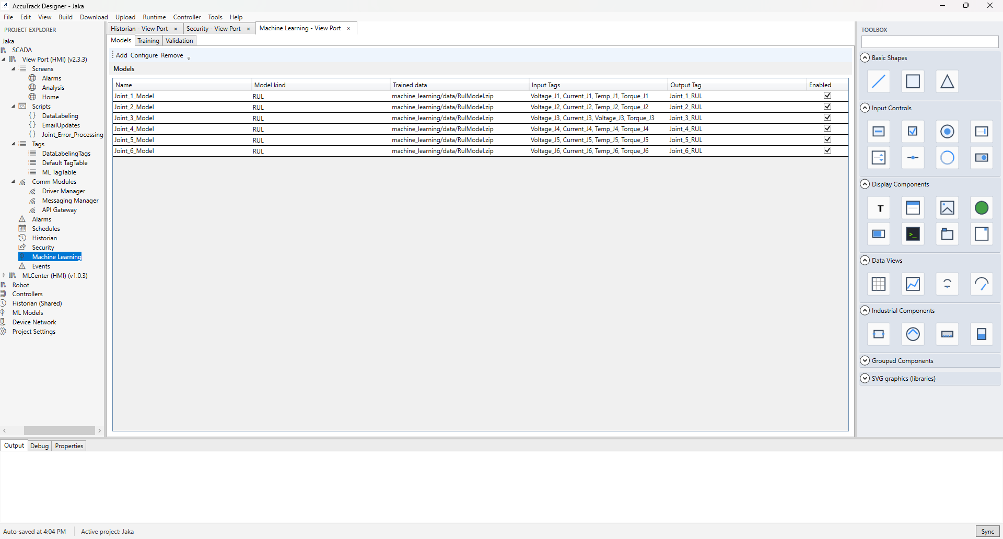Expand the MLCenter (HMI) tree node
Image resolution: width=1003 pixels, height=539 pixels.
(4, 276)
